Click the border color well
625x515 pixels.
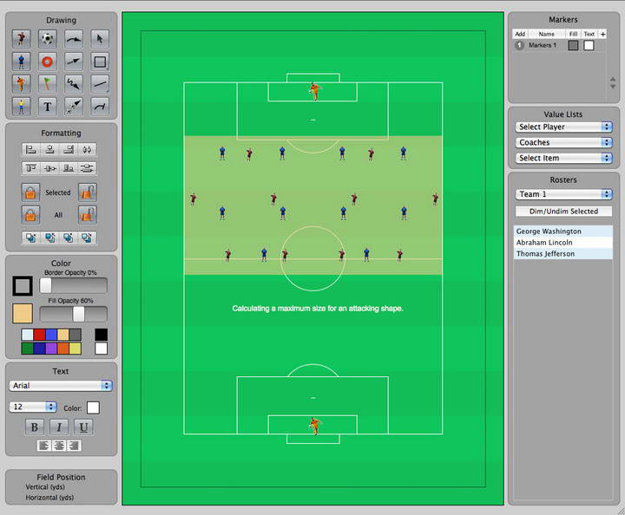(x=23, y=286)
